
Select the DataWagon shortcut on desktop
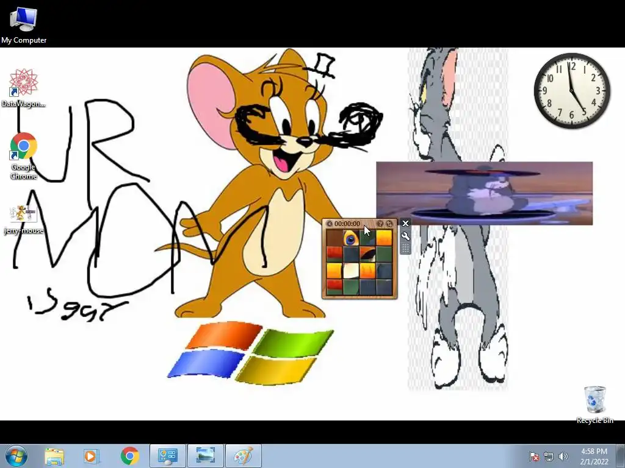[23, 88]
